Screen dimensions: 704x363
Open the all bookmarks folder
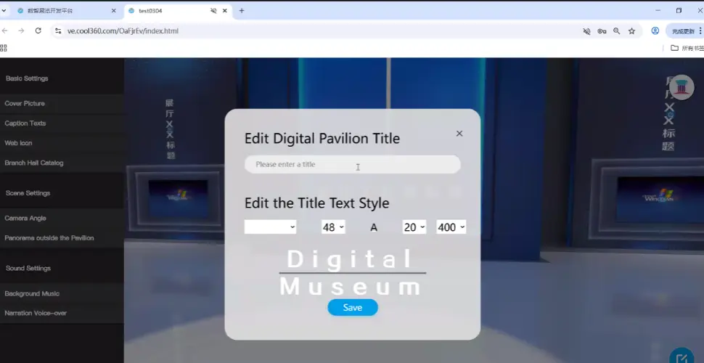tap(687, 48)
